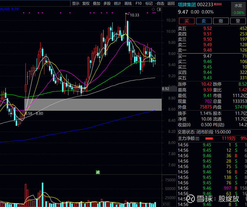The height and width of the screenshot is (207, 247).
Task: Toggle 叠加 overlay mode
Action: (x=96, y=3)
